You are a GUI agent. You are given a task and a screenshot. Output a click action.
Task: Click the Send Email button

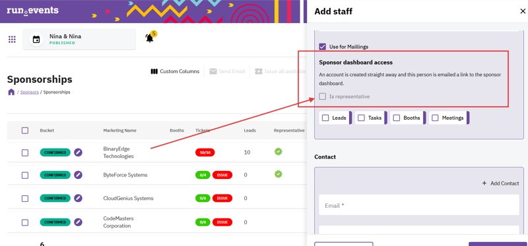point(227,72)
